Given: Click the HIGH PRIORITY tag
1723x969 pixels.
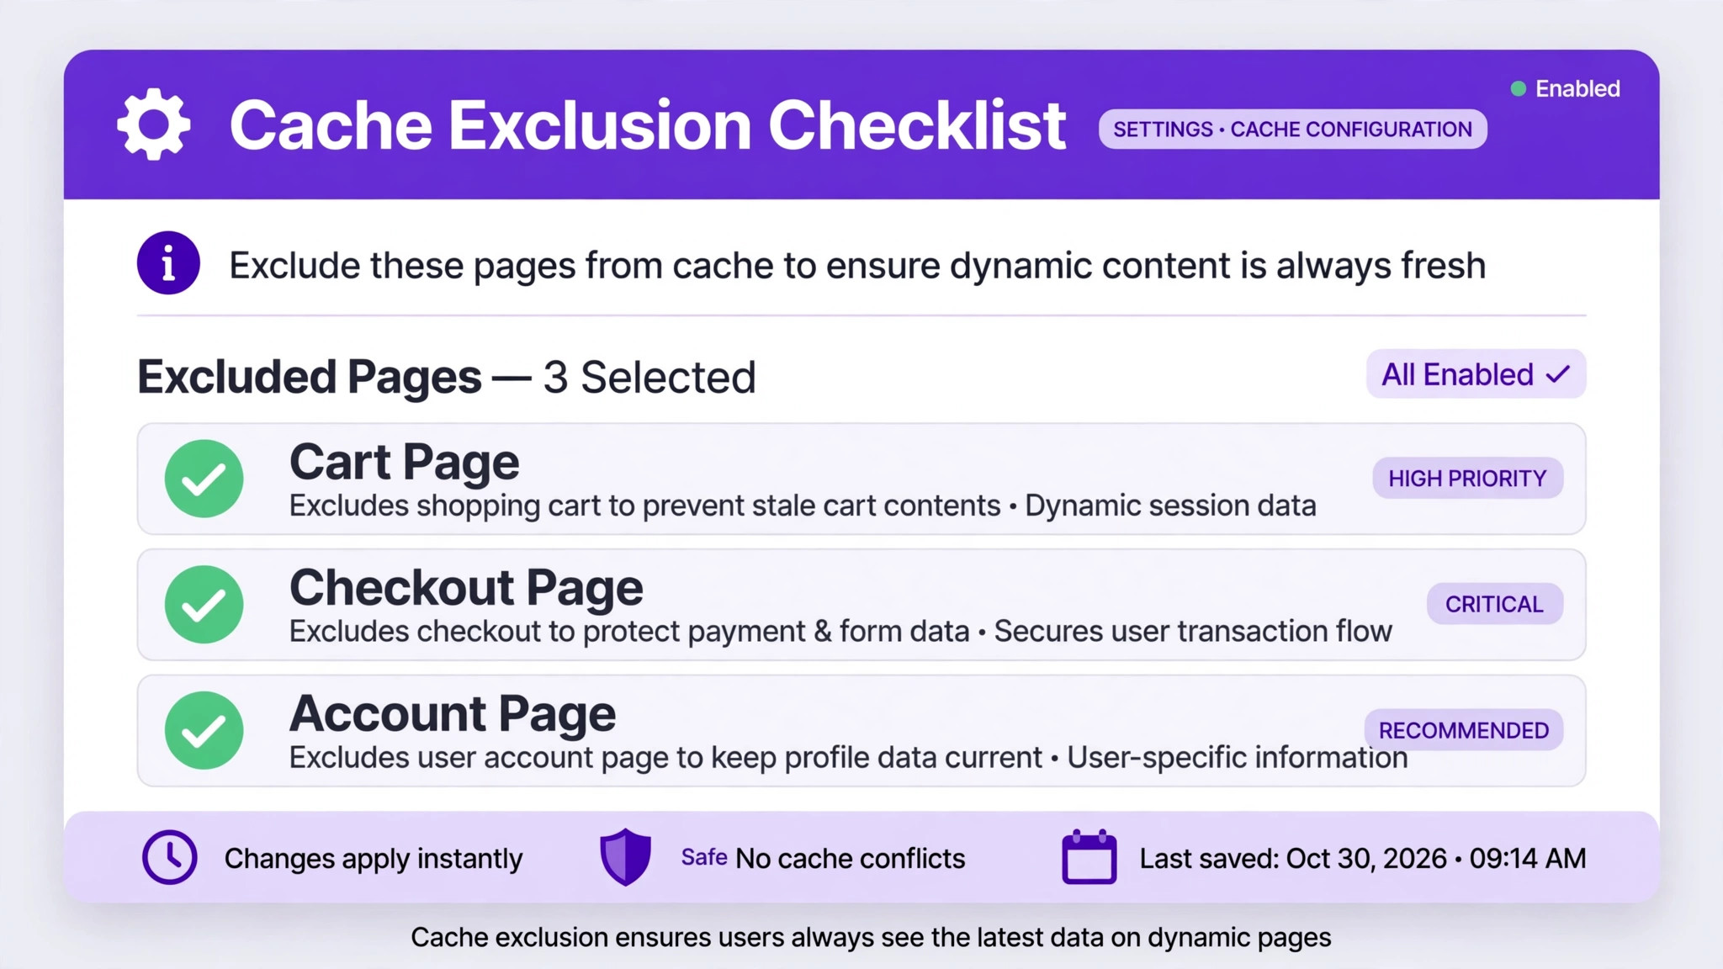Looking at the screenshot, I should [1467, 478].
